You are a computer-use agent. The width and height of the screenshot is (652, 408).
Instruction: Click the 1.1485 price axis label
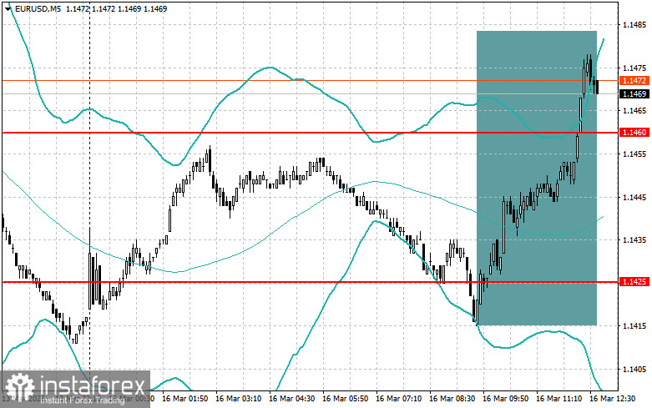pos(634,25)
